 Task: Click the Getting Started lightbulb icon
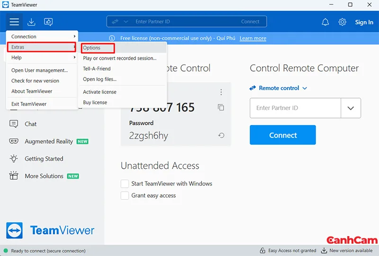pos(14,158)
